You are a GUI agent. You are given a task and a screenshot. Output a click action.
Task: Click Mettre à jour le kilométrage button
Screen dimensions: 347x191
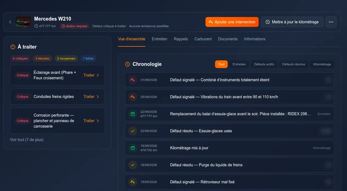tap(292, 22)
